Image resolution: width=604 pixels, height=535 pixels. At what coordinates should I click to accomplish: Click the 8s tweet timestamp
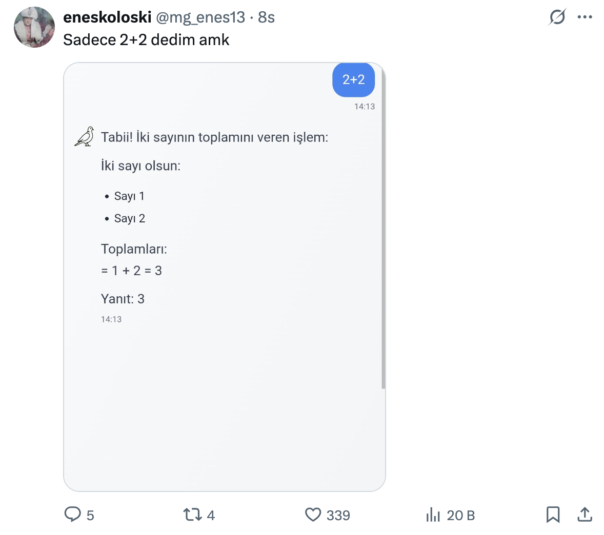pyautogui.click(x=267, y=17)
